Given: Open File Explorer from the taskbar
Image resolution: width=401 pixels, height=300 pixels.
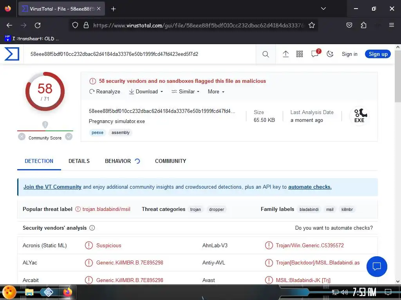Looking at the screenshot, I should pyautogui.click(x=29, y=292).
